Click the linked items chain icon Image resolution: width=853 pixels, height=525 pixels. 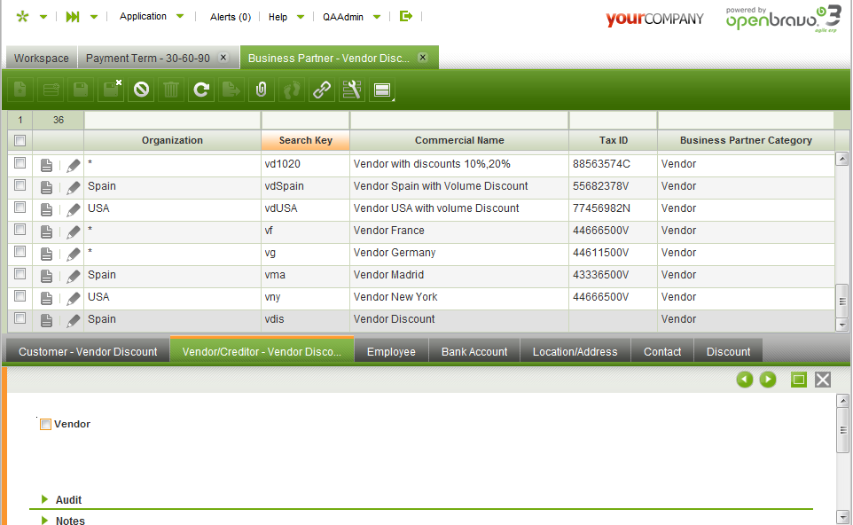[x=321, y=90]
